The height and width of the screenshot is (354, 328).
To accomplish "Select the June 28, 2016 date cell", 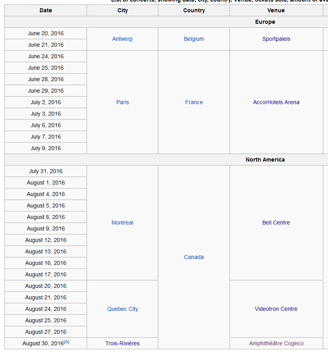I will 46,80.
